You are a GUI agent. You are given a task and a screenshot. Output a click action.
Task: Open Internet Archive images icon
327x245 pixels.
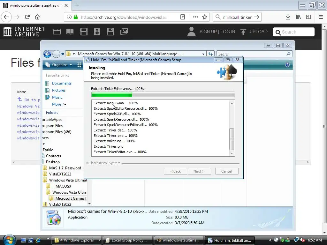click(x=124, y=32)
